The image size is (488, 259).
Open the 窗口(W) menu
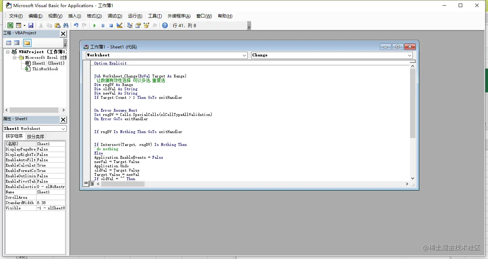tap(204, 16)
